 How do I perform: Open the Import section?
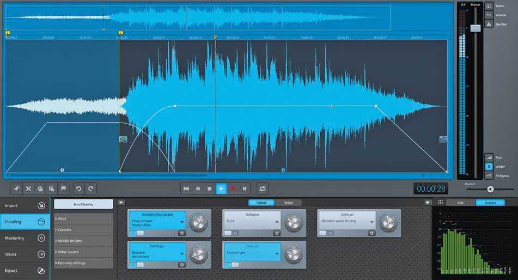(25, 205)
